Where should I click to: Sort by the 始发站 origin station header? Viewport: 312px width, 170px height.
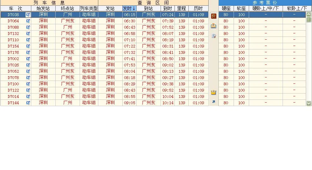43,8
